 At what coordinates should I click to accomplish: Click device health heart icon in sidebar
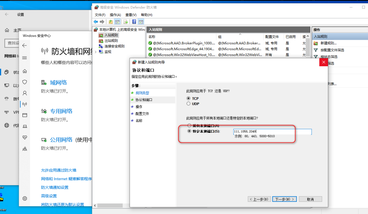[x=25, y=137]
